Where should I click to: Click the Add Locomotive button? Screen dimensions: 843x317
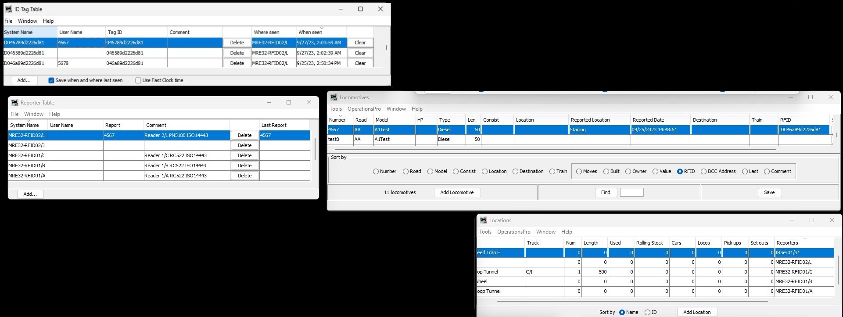(x=457, y=192)
